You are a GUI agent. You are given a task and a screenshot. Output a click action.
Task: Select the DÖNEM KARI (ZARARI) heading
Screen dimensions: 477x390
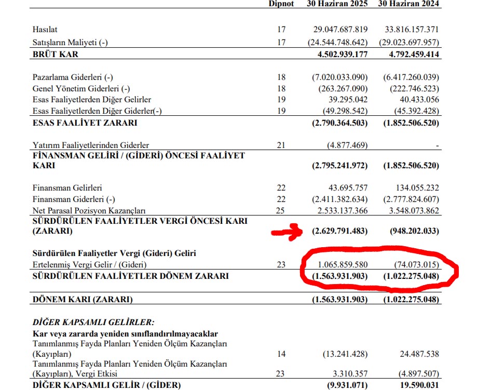83,299
